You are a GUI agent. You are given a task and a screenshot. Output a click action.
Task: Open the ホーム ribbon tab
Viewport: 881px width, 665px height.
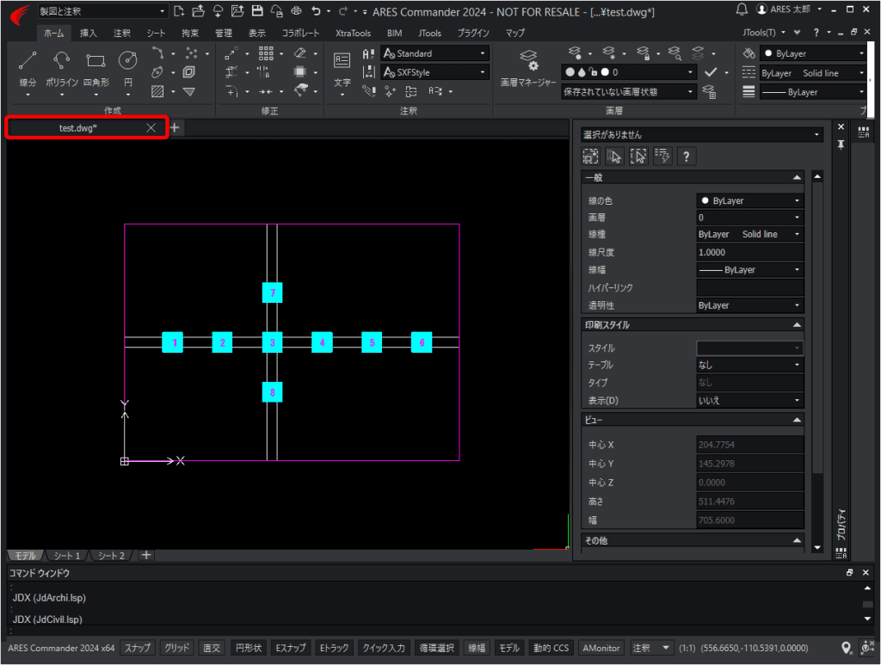tap(54, 34)
